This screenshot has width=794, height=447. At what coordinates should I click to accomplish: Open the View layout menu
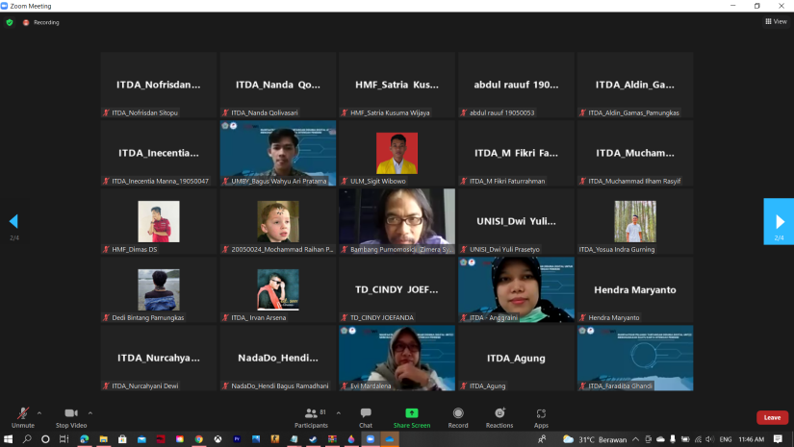776,21
